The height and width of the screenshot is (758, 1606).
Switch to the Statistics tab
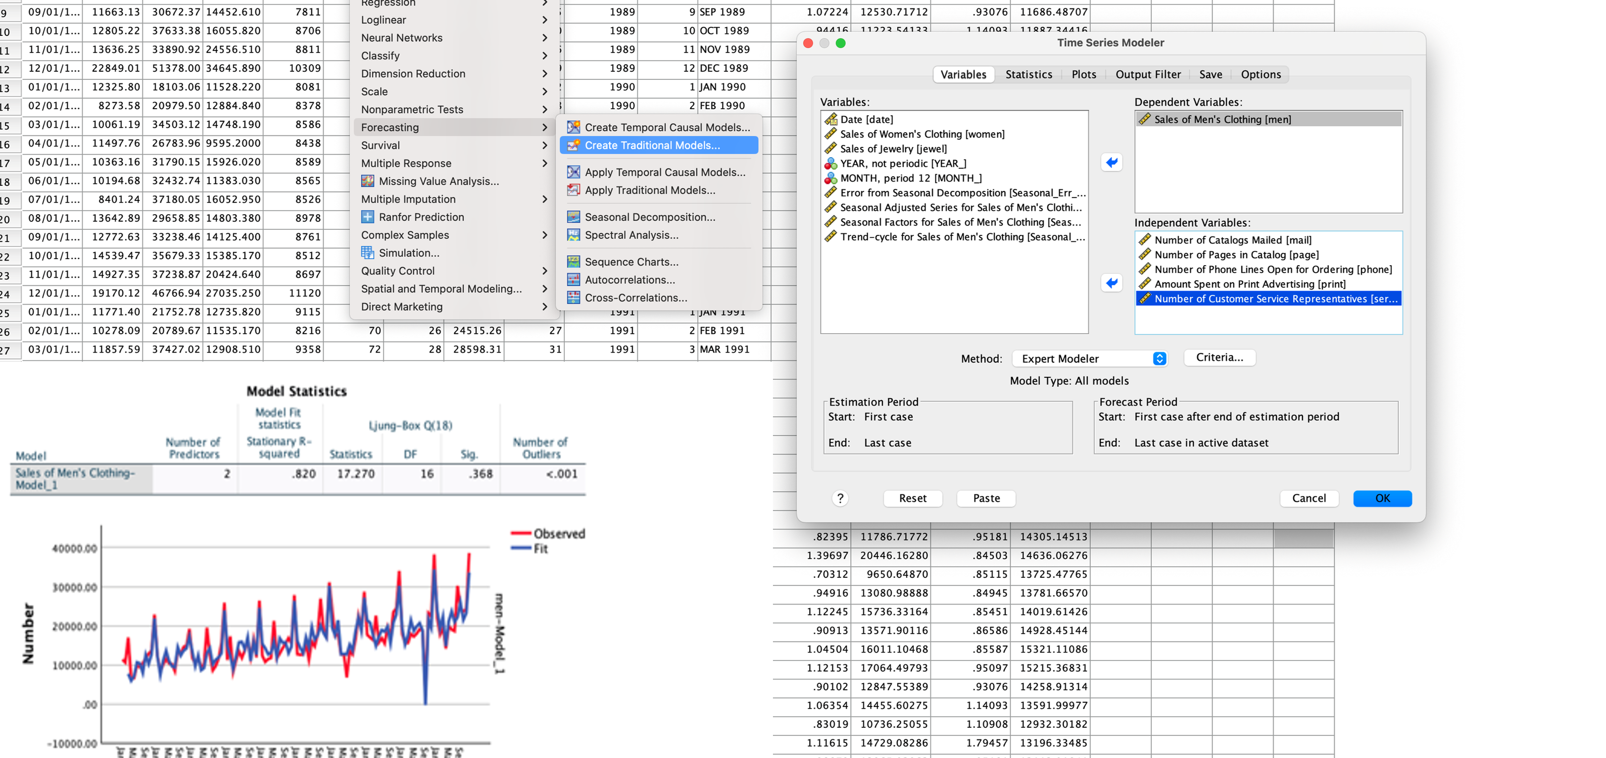point(1029,74)
